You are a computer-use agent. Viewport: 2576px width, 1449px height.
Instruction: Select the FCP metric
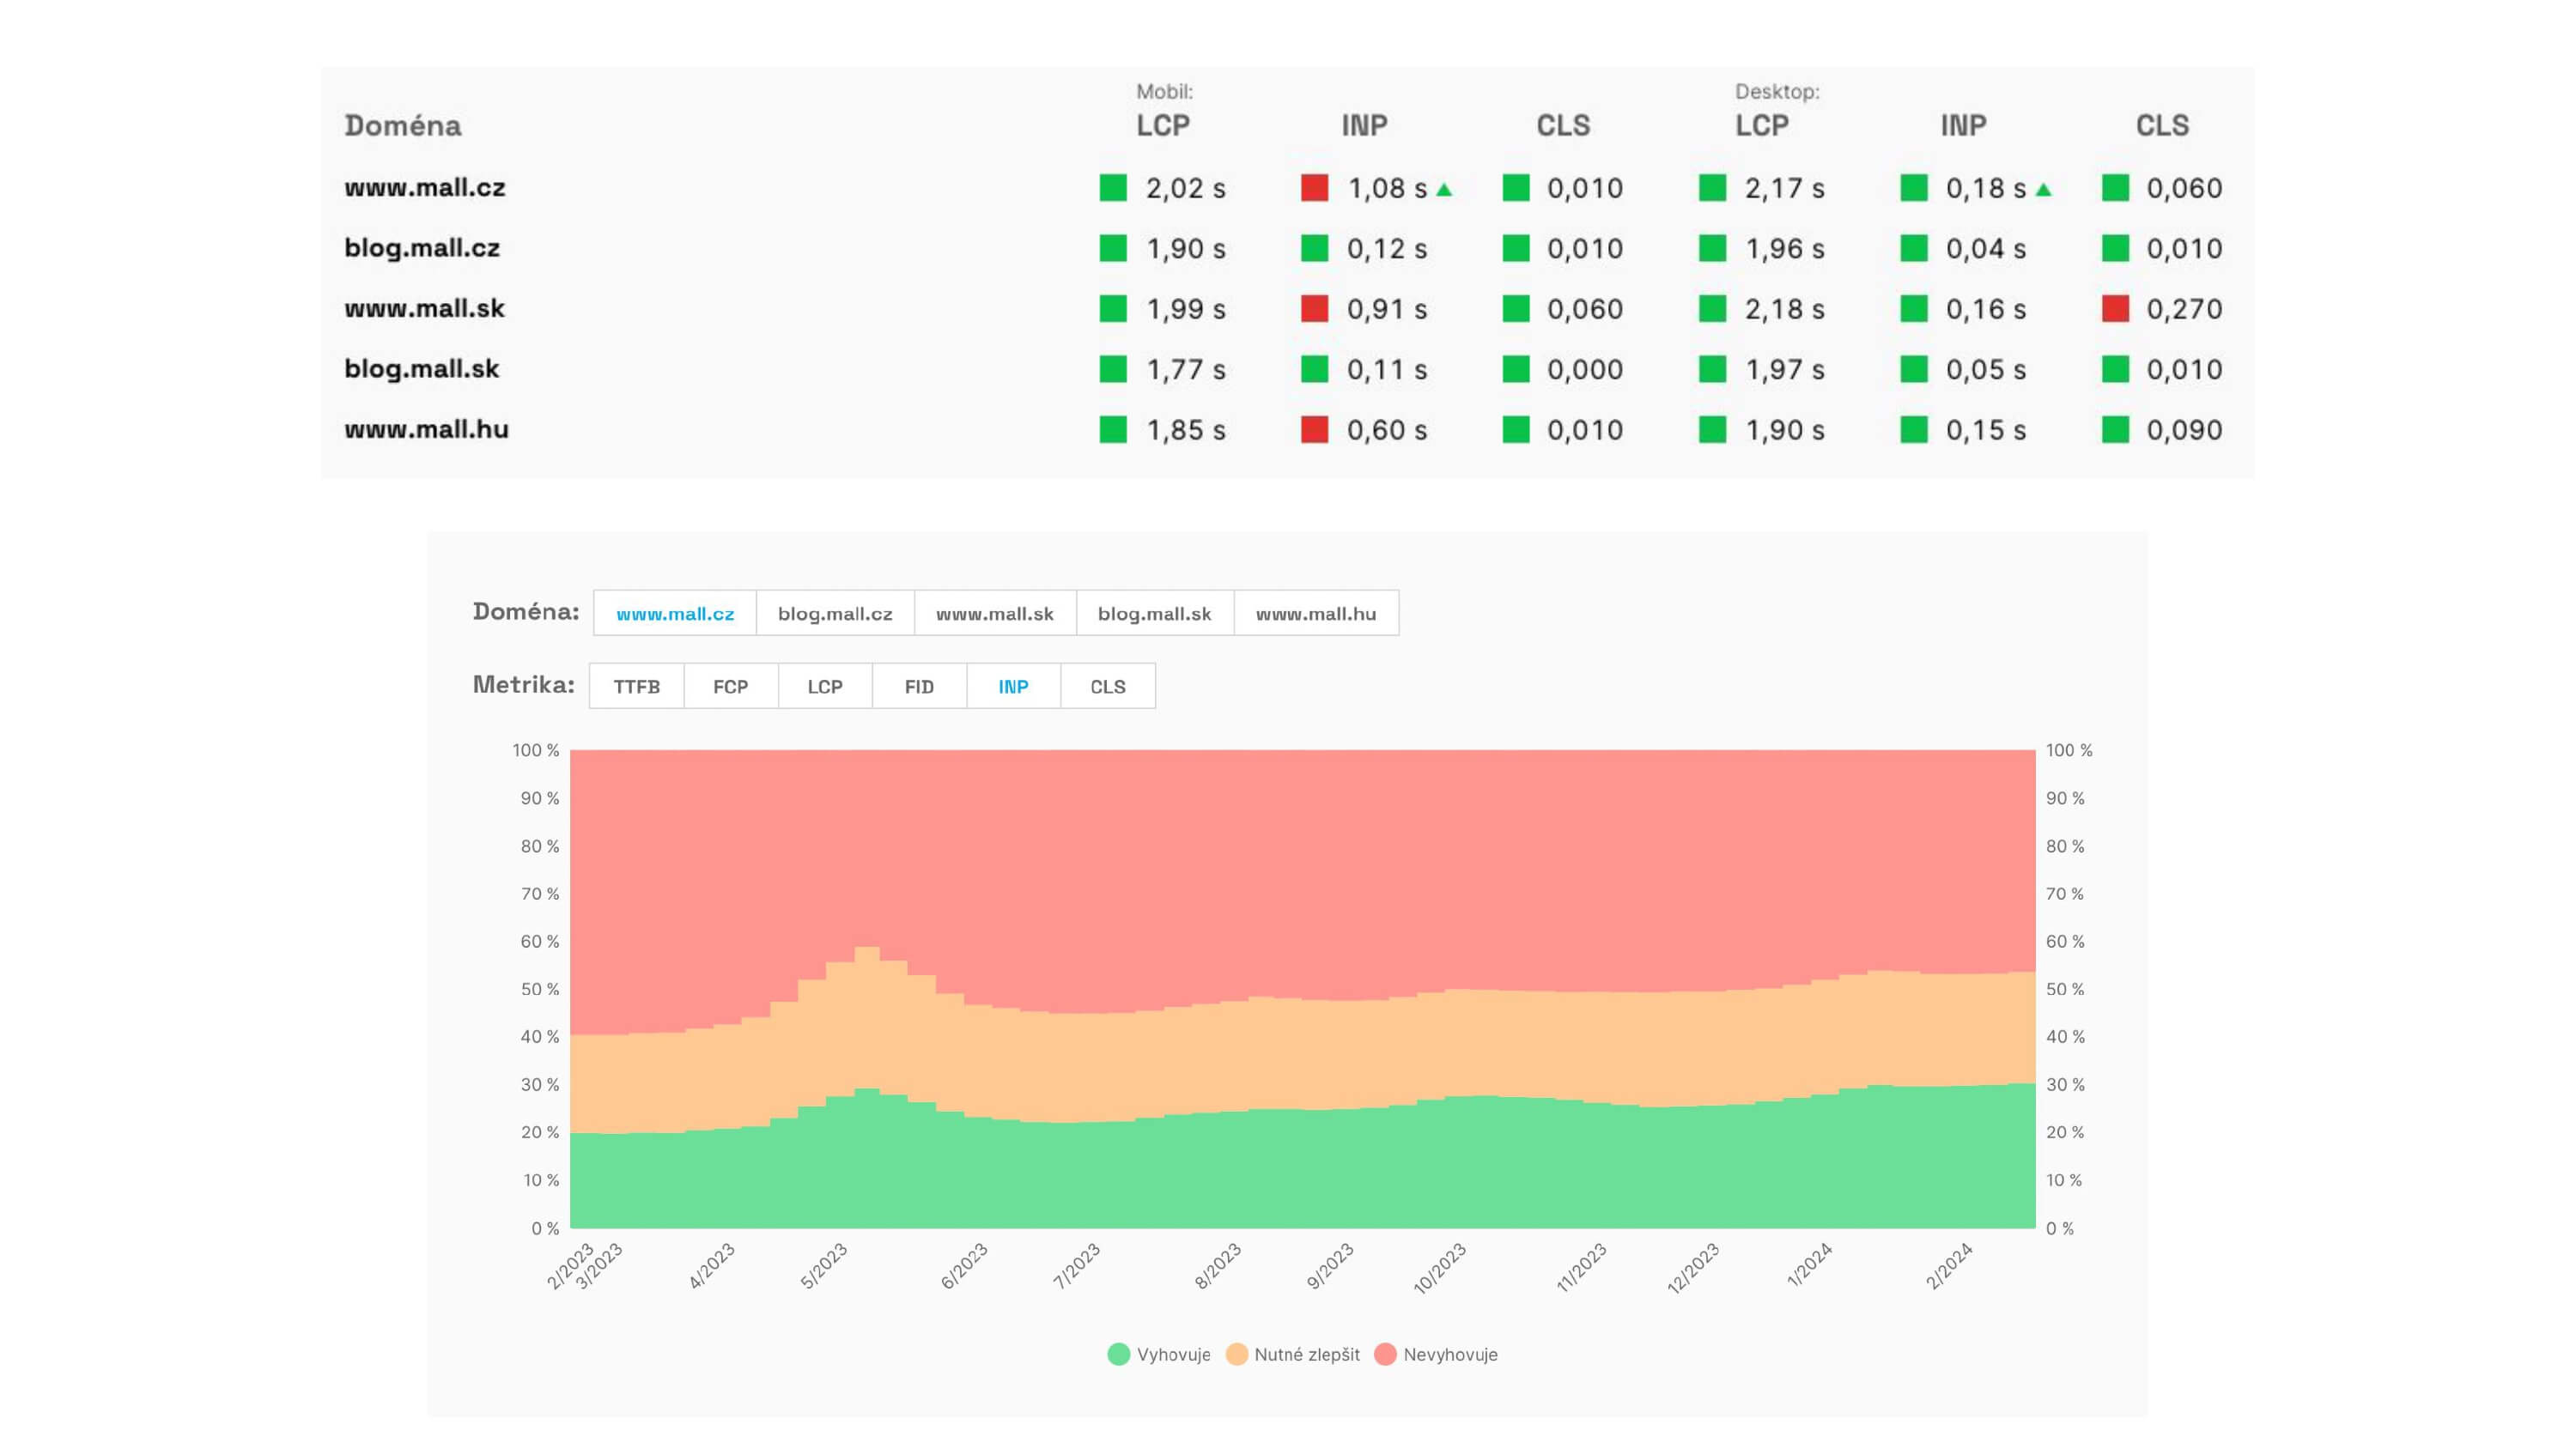729,686
